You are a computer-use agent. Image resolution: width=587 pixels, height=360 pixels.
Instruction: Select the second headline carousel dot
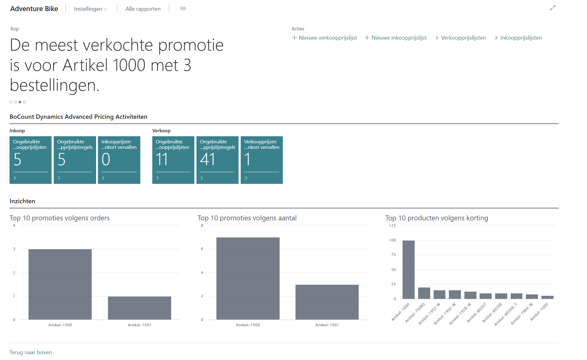[15, 102]
